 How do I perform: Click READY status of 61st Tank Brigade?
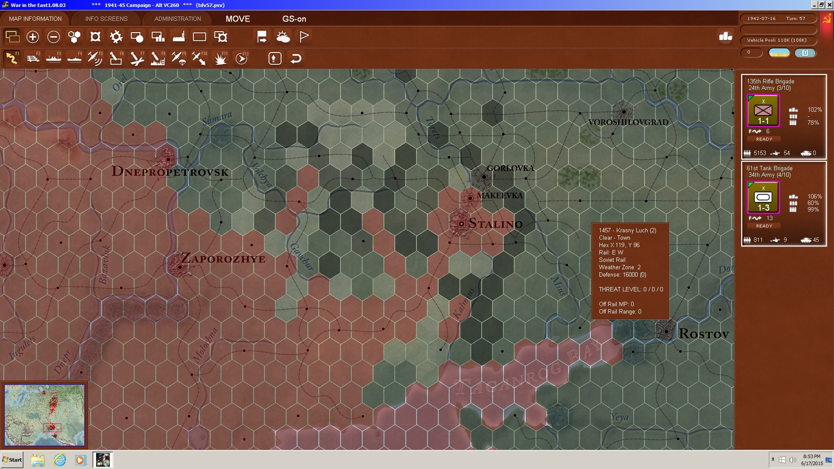tap(764, 226)
